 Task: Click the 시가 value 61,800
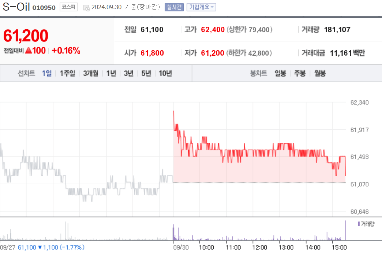[152, 53]
